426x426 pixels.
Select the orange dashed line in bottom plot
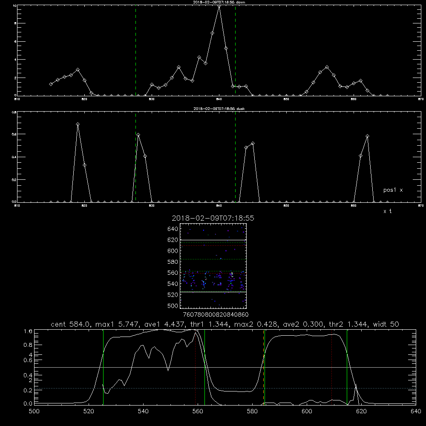pyautogui.click(x=264, y=367)
